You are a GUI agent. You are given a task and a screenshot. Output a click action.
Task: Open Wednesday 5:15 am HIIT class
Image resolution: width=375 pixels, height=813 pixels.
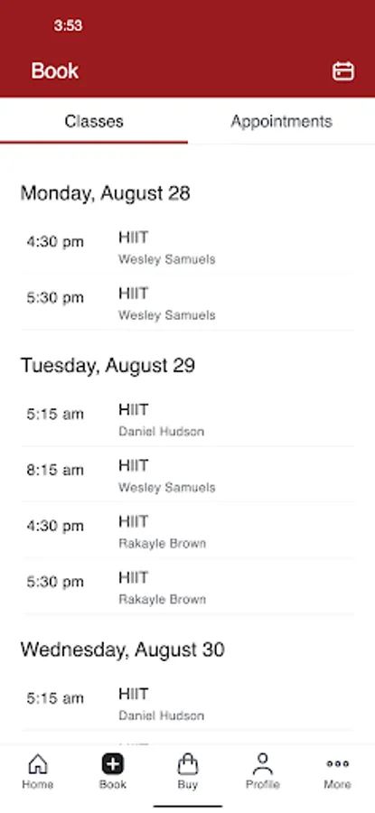(188, 704)
